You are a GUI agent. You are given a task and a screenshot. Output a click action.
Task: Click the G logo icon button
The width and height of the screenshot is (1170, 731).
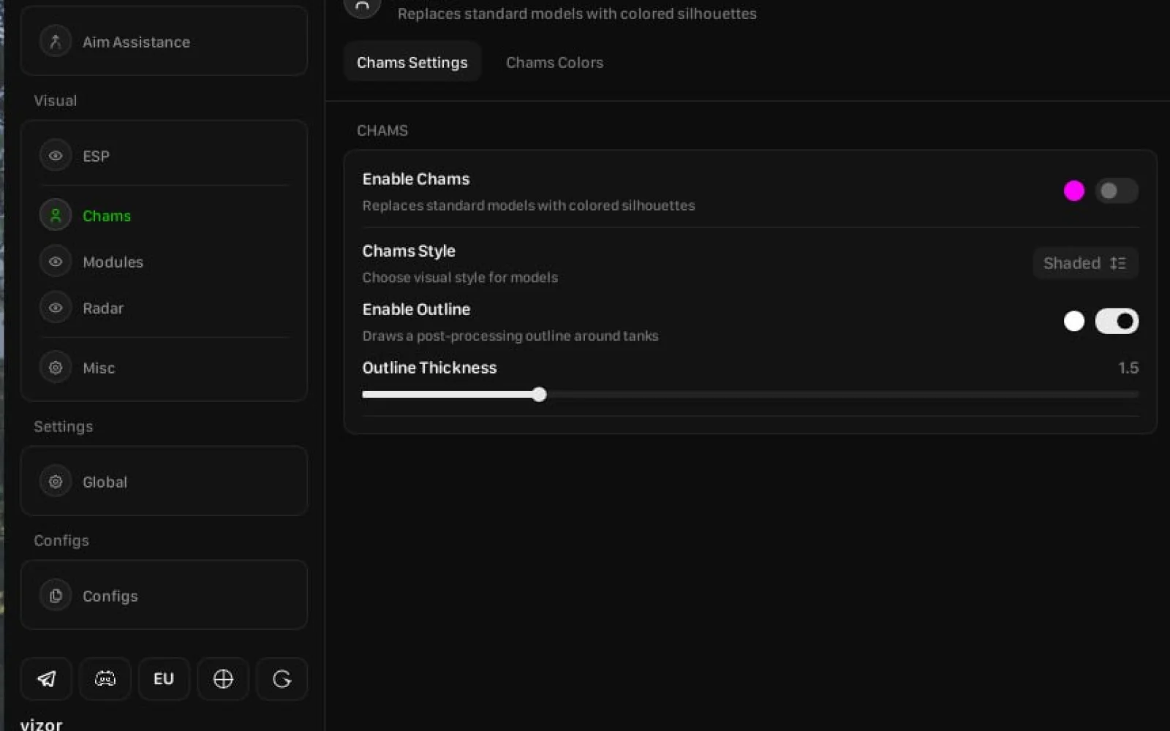point(282,679)
